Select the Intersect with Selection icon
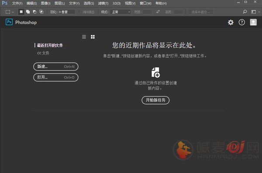The width and height of the screenshot is (262, 173). click(x=41, y=12)
